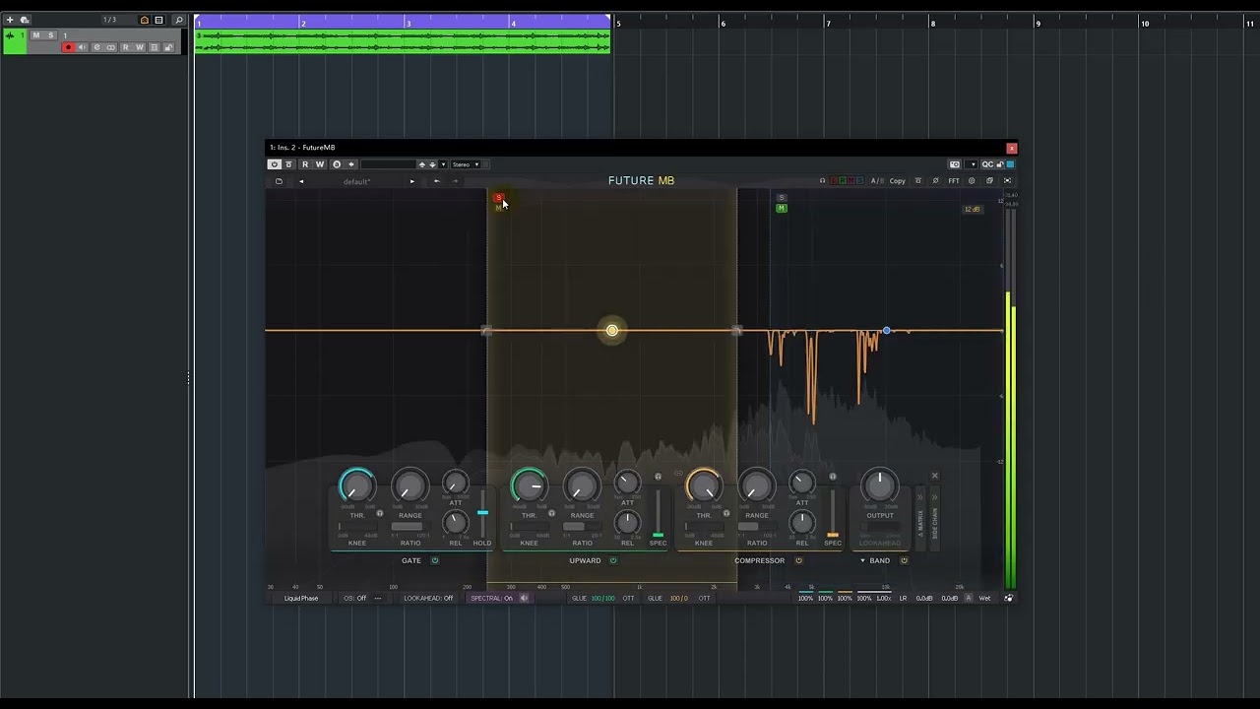This screenshot has width=1260, height=709.
Task: Open the FutureMB preset folder icon
Action: click(x=279, y=181)
